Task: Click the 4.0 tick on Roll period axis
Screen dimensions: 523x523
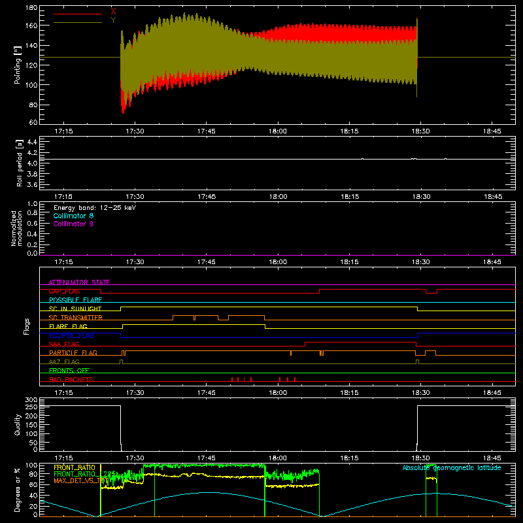Action: point(32,163)
